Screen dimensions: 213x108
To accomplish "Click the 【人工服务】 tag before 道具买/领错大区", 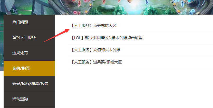I will pos(82,62).
